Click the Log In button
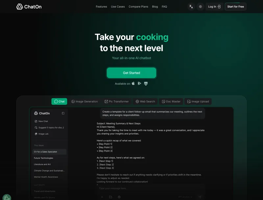 pos(214,7)
